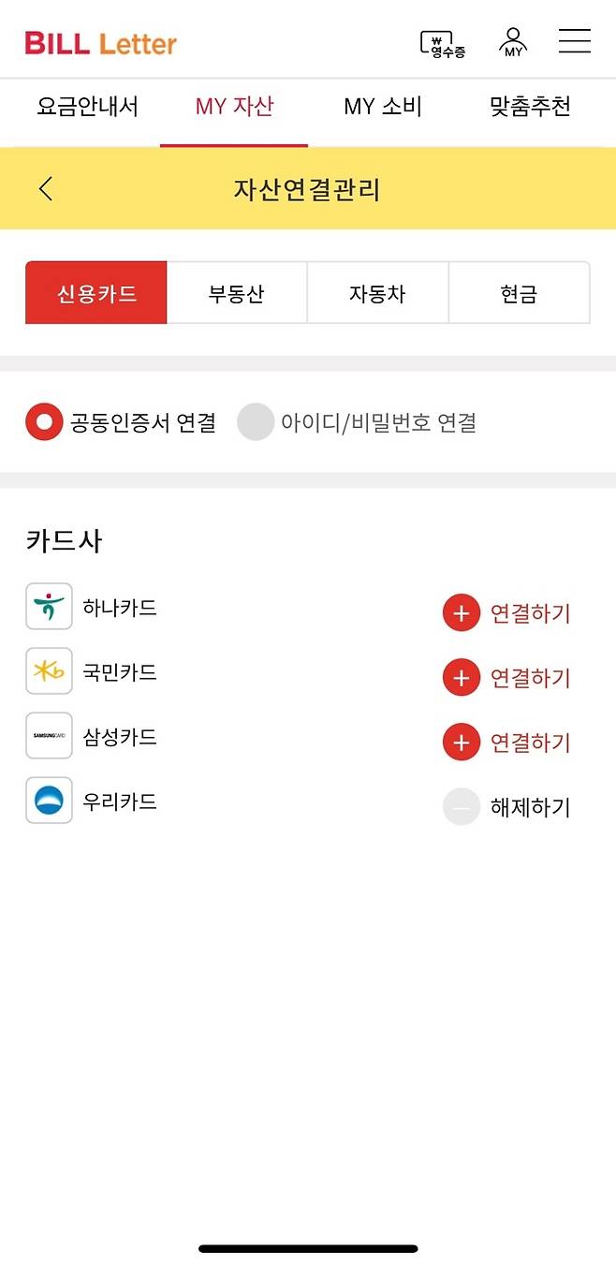The image size is (616, 1265).
Task: Open the 영수증 receipt icon in top bar
Action: click(441, 41)
